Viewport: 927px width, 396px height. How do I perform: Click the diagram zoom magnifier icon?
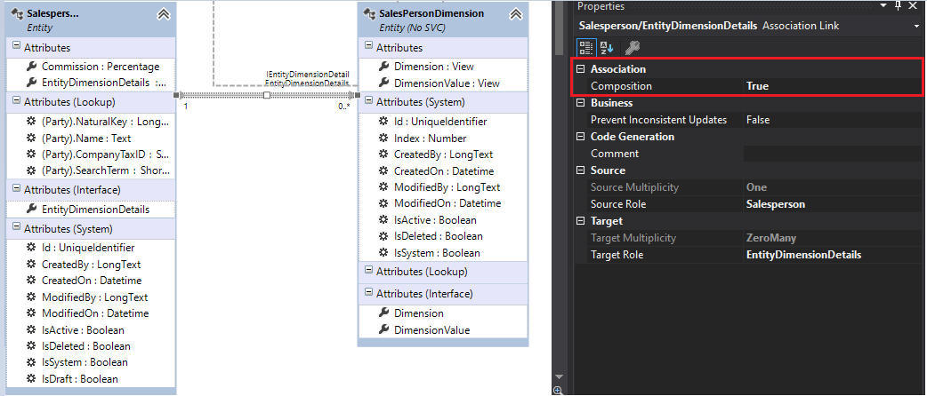click(x=558, y=390)
